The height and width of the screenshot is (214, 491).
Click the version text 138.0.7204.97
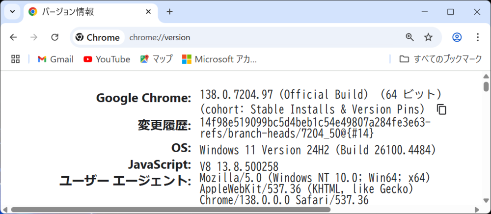(x=237, y=94)
